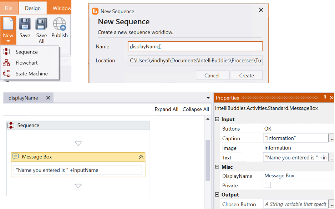Screen dimensions: 335x209
Task: Open the New file dropdown button
Action: point(8,30)
